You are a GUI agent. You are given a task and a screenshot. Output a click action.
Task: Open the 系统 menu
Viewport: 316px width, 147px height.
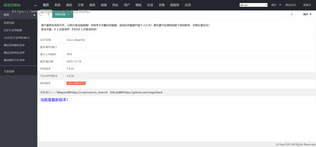[x=57, y=5]
